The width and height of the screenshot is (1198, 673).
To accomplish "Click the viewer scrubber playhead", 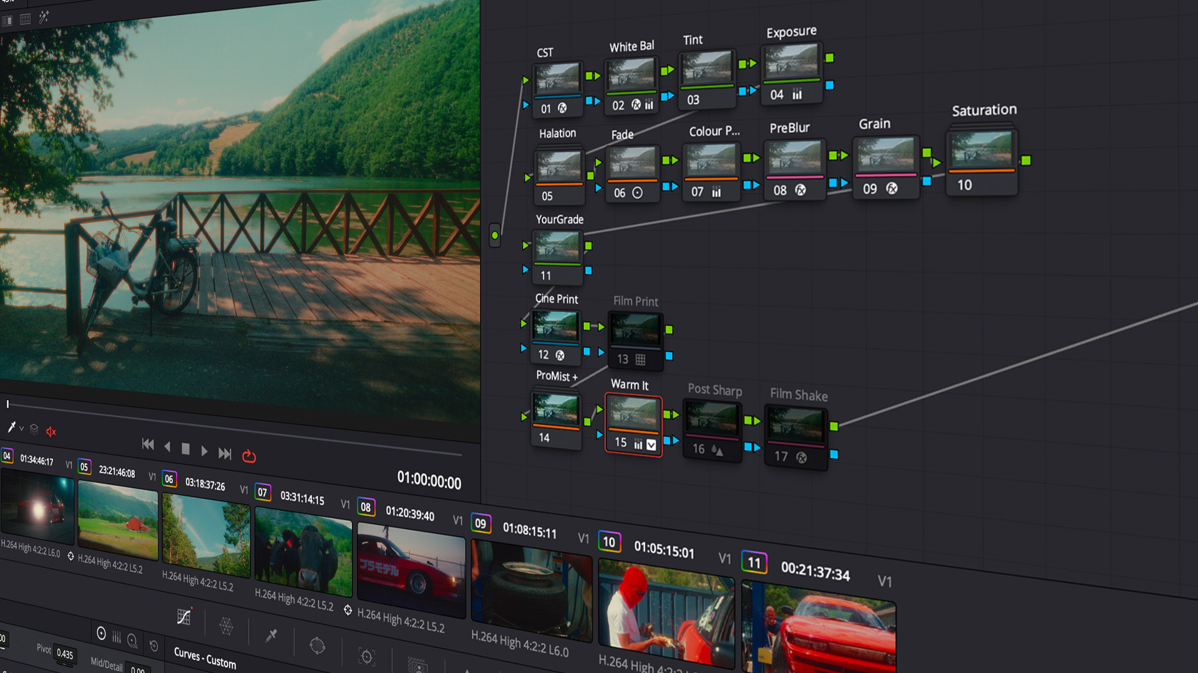I will click(7, 404).
